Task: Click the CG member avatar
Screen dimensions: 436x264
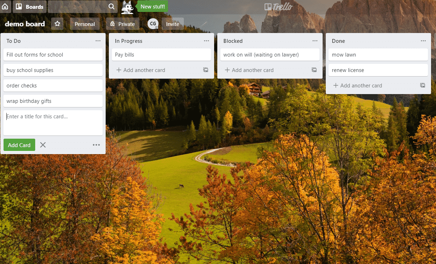Action: (153, 24)
